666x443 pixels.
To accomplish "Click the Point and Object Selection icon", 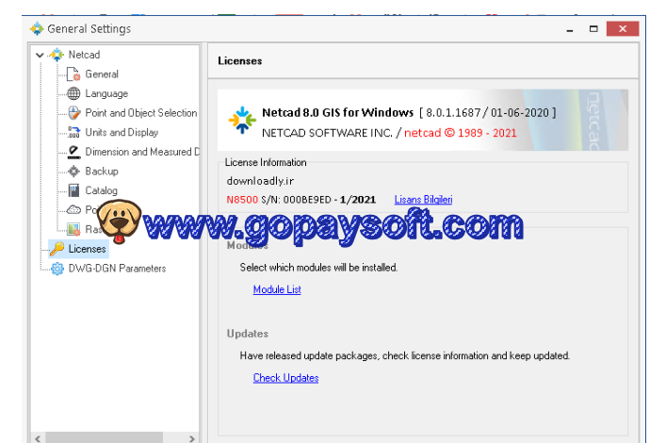I will click(73, 113).
